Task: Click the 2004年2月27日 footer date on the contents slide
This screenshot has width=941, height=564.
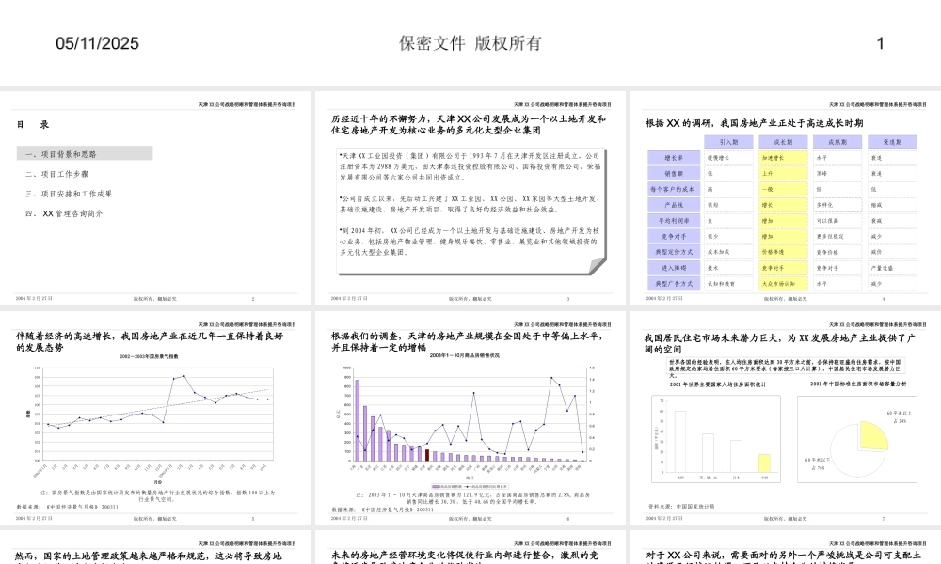Action: click(x=34, y=298)
